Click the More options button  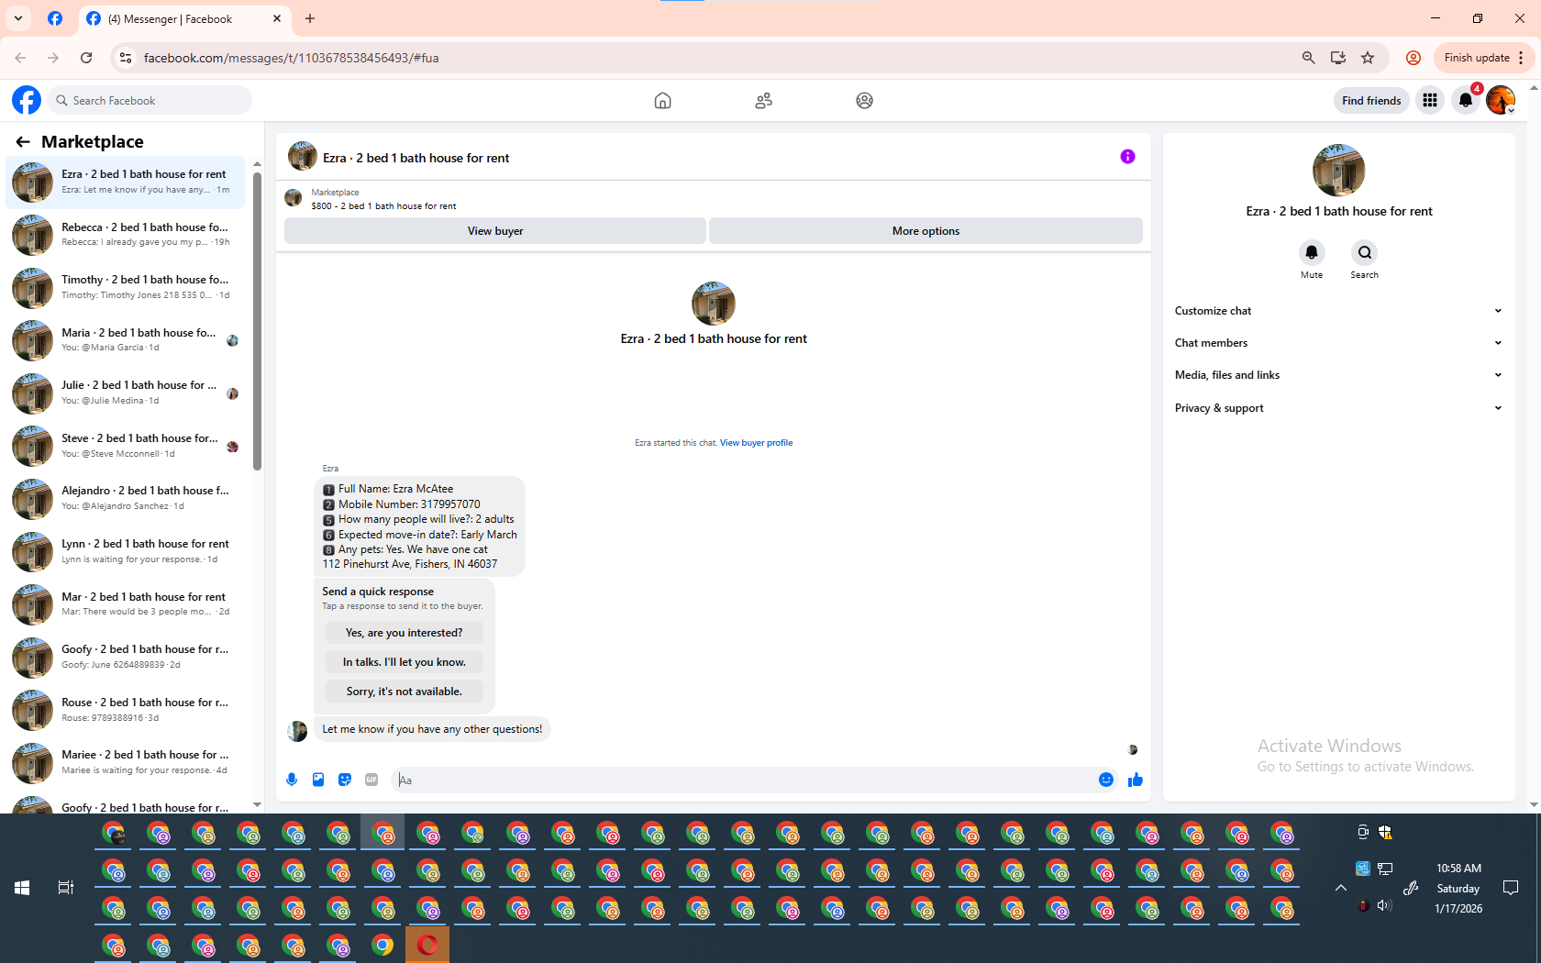(926, 231)
